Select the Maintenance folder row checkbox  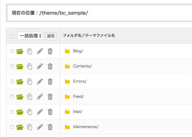12,127
